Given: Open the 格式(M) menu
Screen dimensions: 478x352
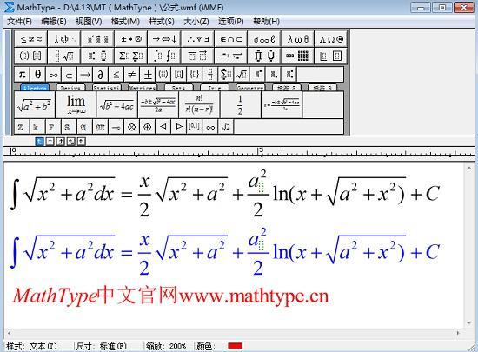Looking at the screenshot, I should (125, 22).
